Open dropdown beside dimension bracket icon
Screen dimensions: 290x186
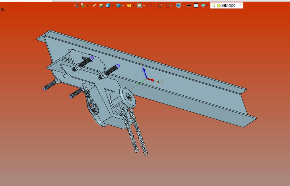point(172,6)
